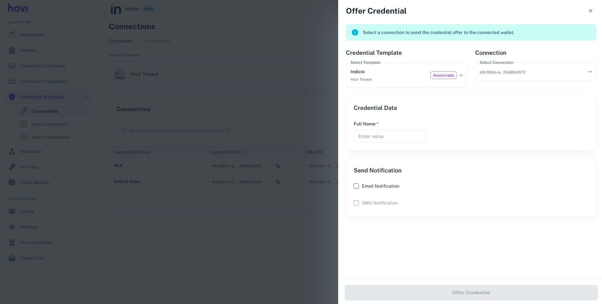Enable the Email Notification checkbox
The height and width of the screenshot is (304, 602).
pyautogui.click(x=356, y=186)
